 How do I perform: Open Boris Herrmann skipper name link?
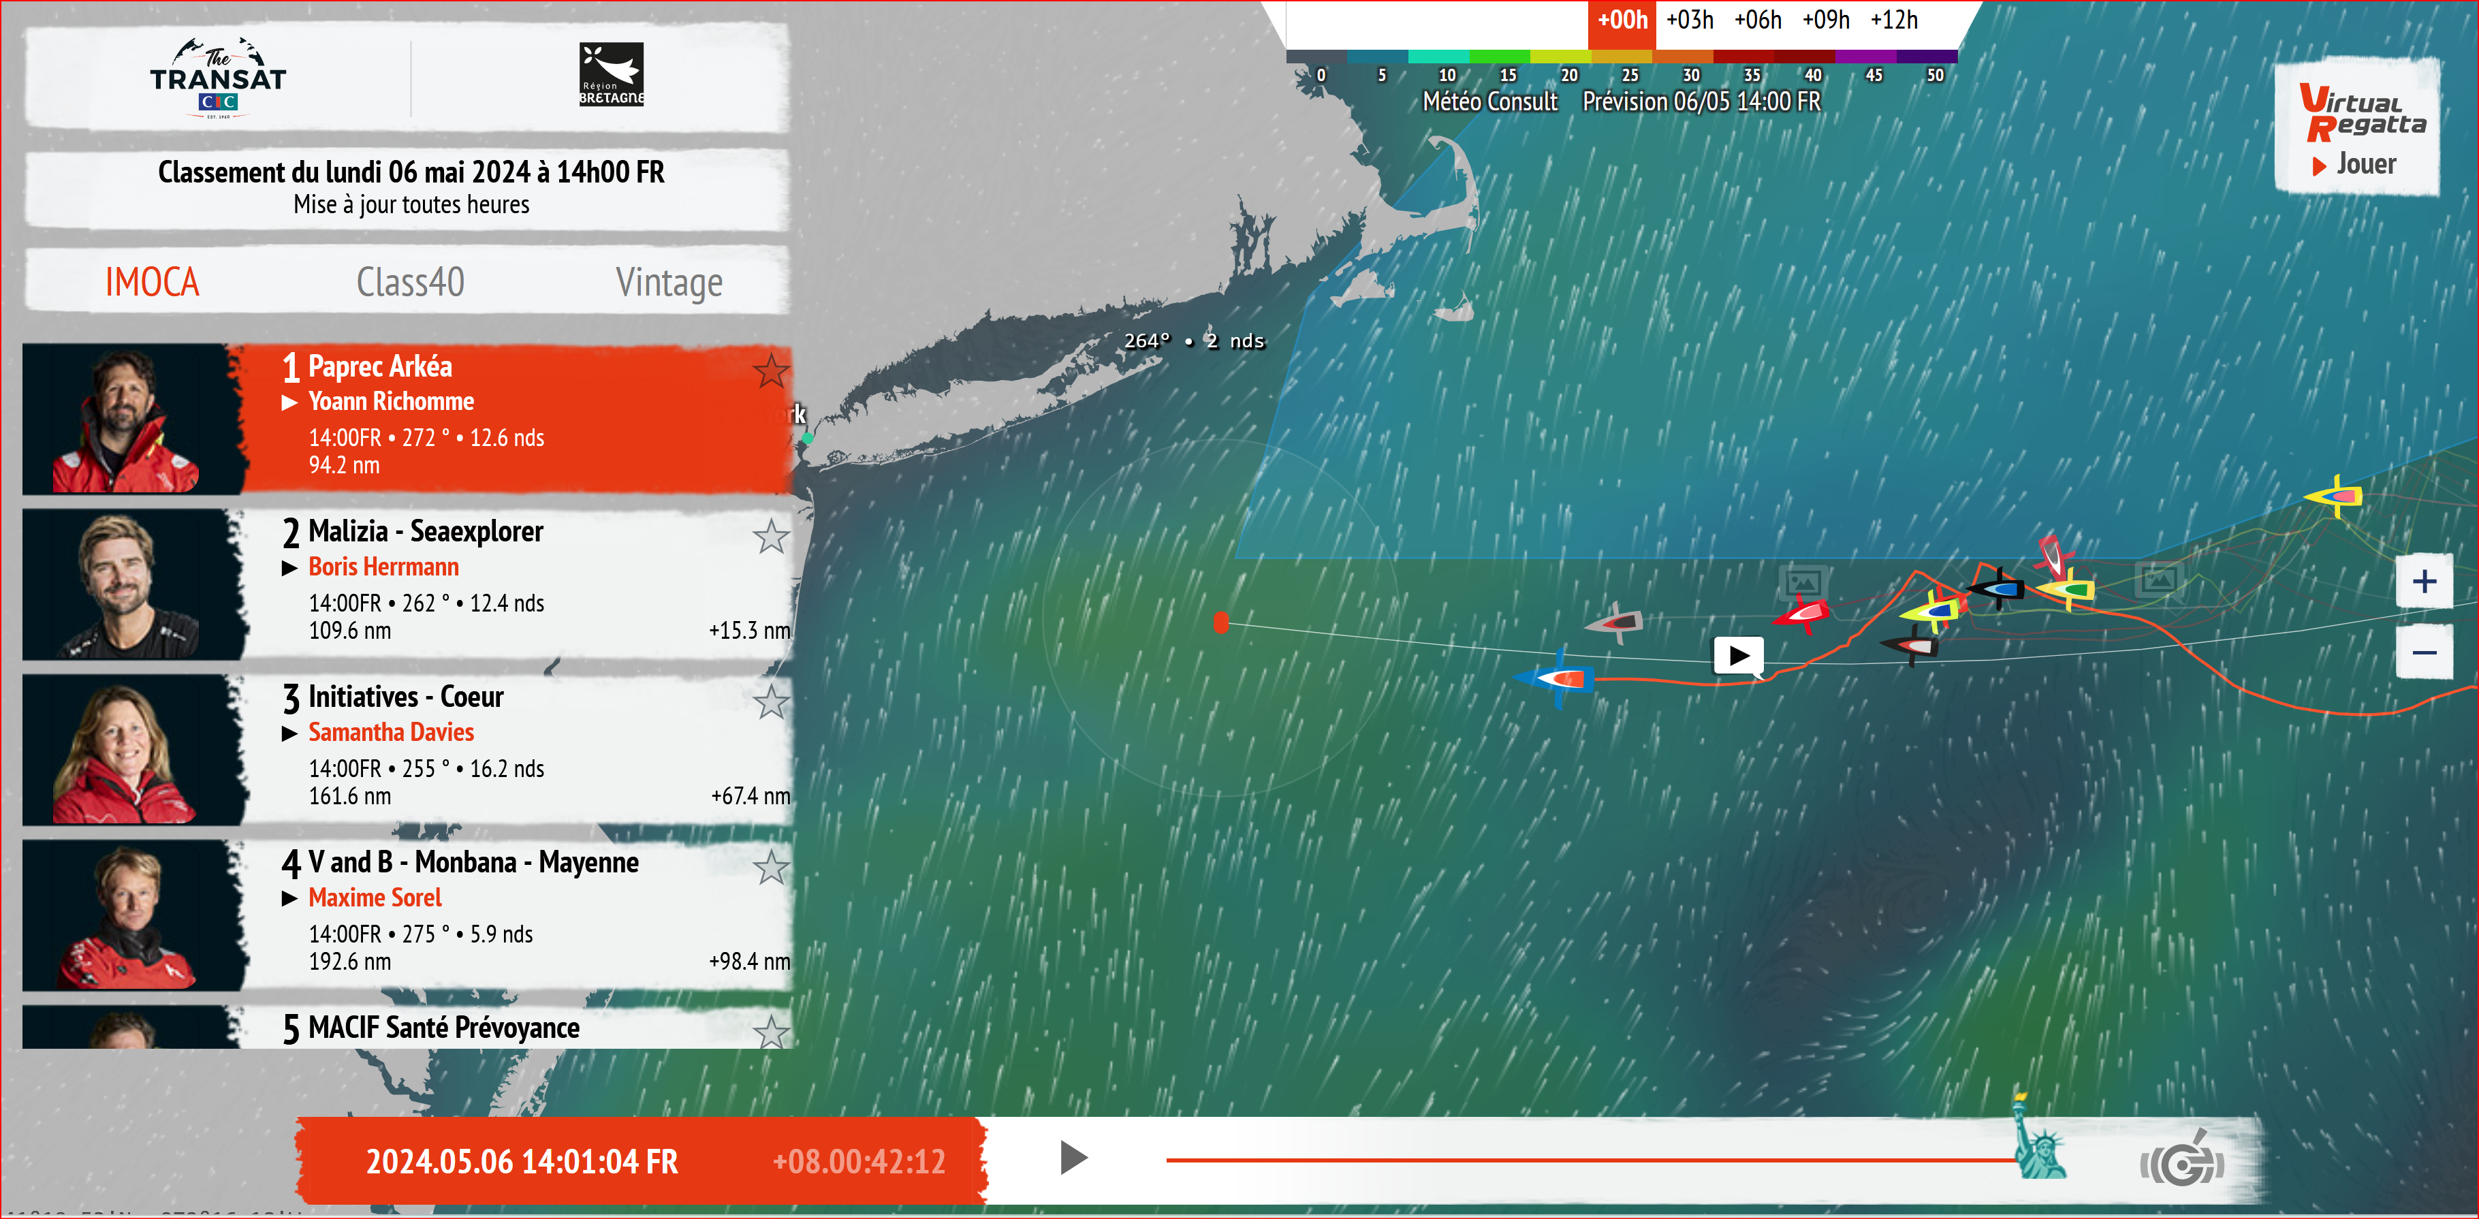coord(383,567)
